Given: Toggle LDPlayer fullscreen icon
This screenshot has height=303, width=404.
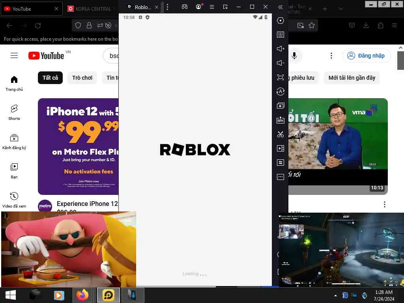Looking at the screenshot, I should (281, 77).
